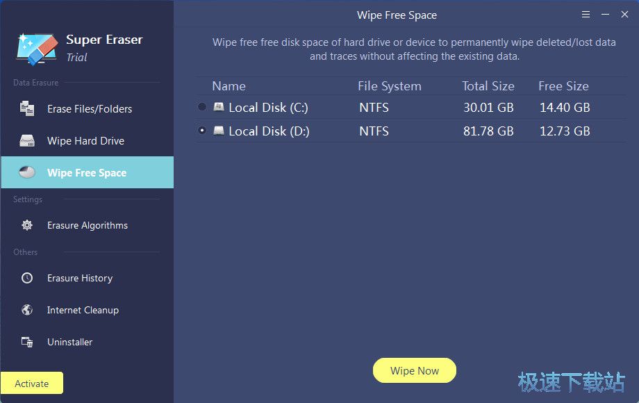639x403 pixels.
Task: Open the hamburger menu in title bar
Action: tap(586, 15)
